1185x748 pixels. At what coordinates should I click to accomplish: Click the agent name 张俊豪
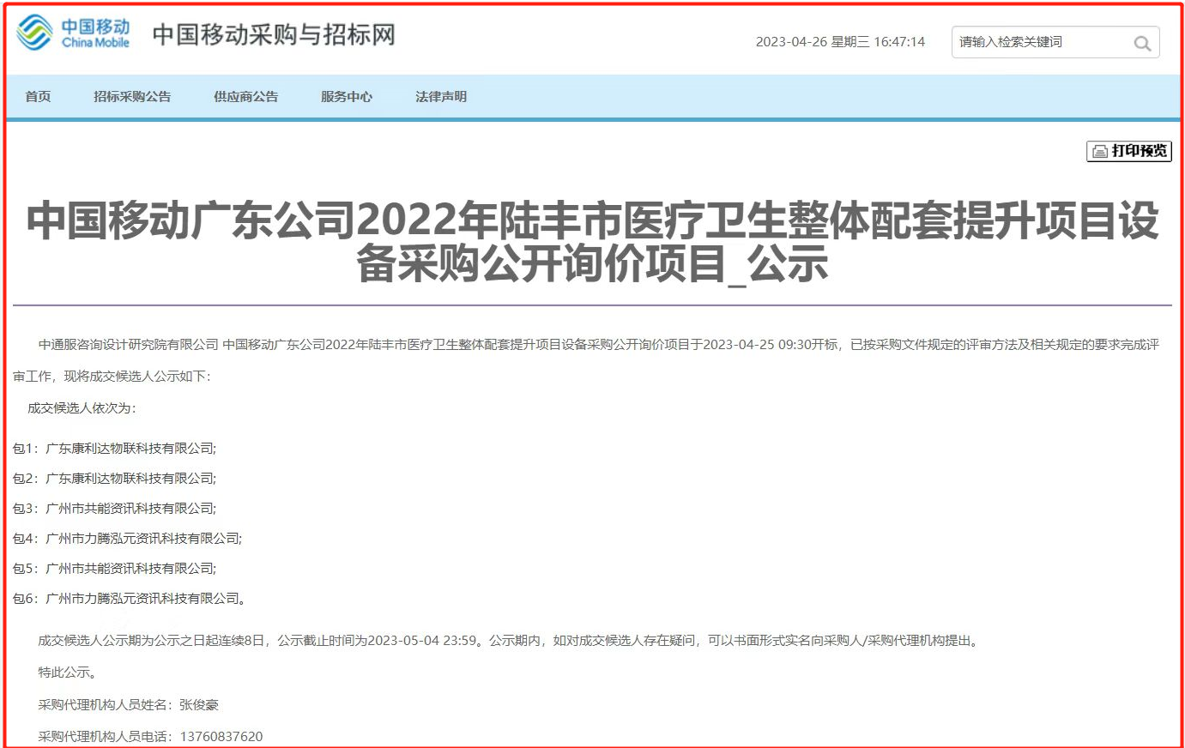(x=199, y=704)
